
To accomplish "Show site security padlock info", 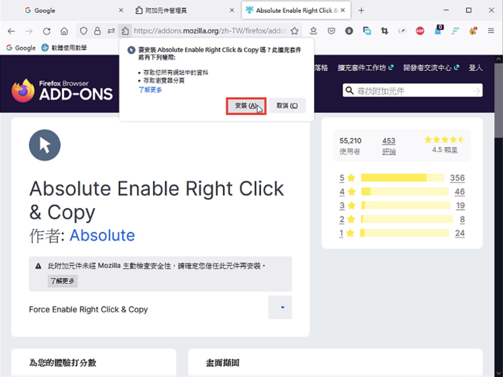I will pyautogui.click(x=97, y=31).
